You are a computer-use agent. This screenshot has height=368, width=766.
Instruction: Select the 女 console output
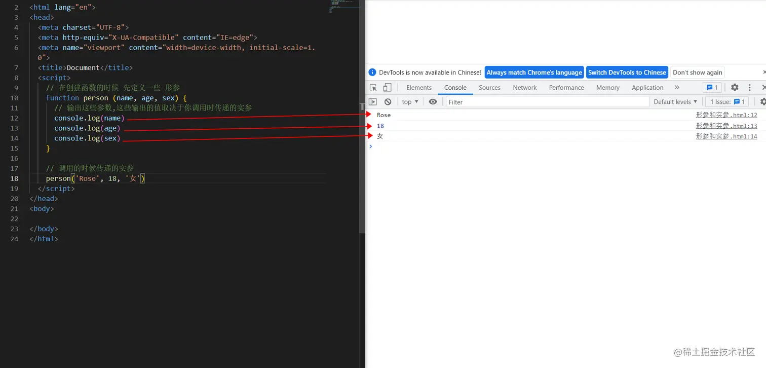point(380,136)
